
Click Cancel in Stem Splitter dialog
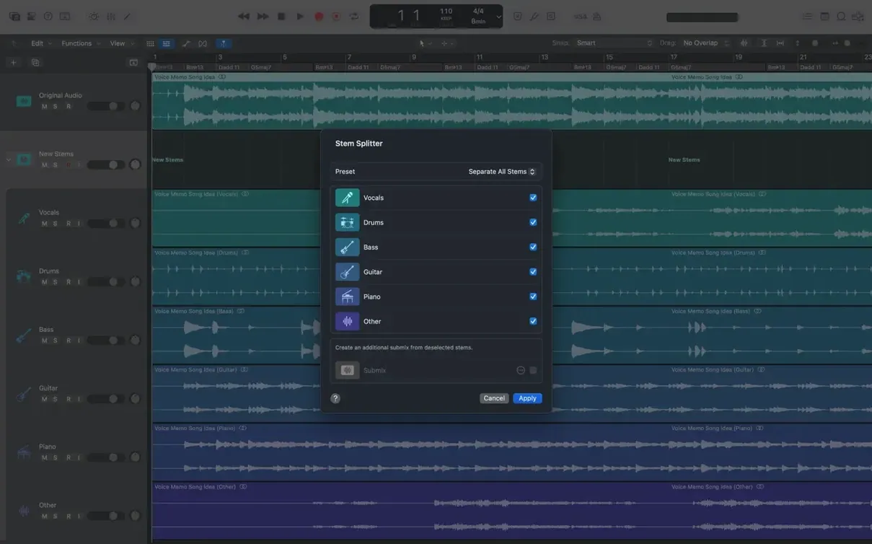pyautogui.click(x=494, y=398)
